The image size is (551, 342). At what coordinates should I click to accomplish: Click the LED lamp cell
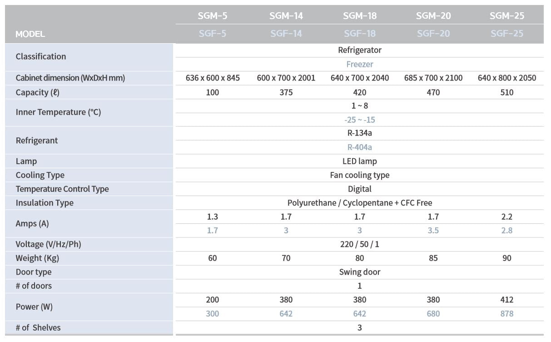[x=360, y=161]
